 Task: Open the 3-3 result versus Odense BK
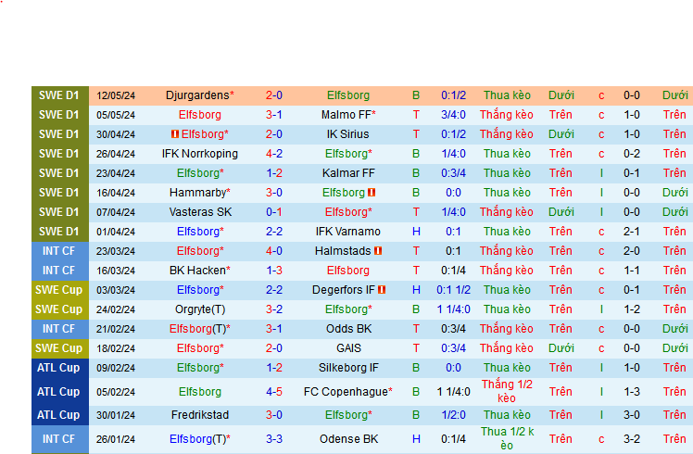pos(274,439)
